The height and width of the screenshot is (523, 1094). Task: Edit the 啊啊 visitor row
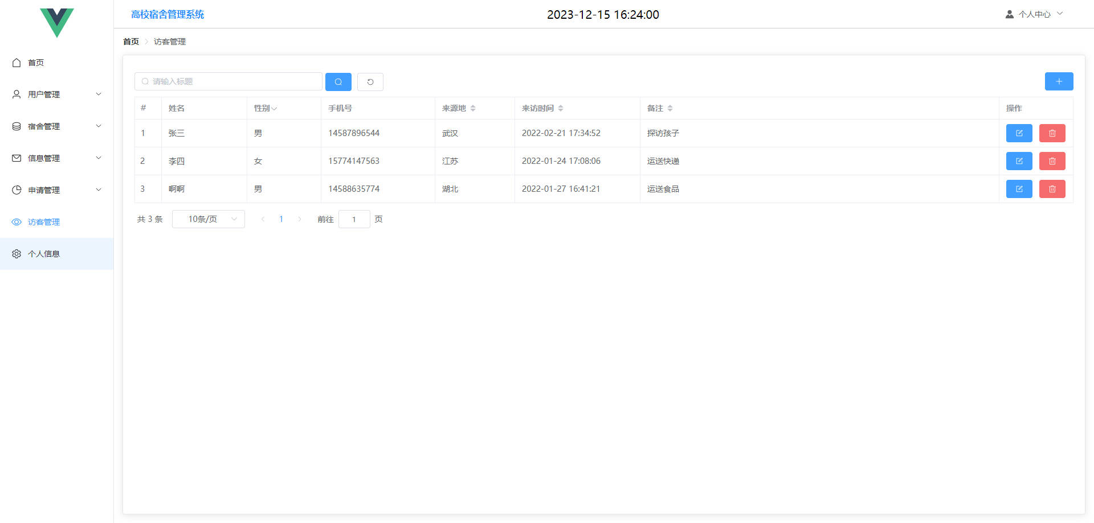point(1019,189)
